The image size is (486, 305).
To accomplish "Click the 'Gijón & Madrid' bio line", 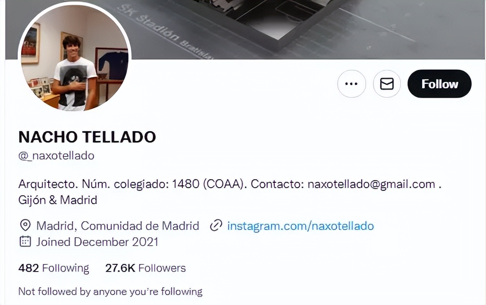I will tap(58, 200).
